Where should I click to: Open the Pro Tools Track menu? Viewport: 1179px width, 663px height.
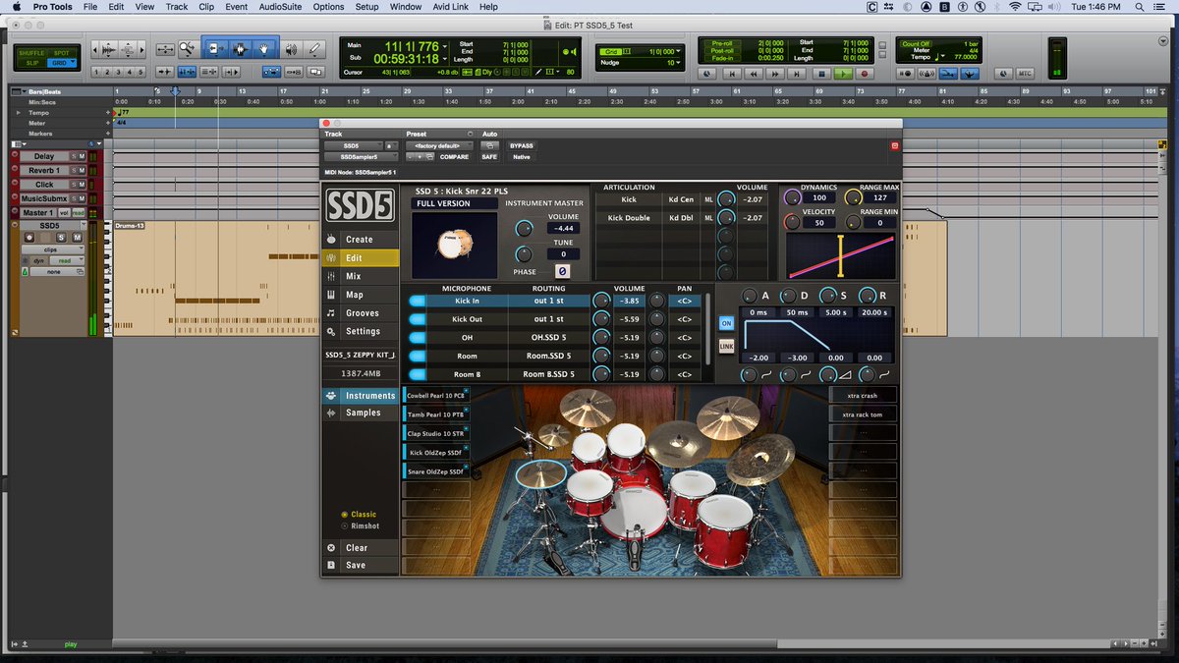pyautogui.click(x=176, y=7)
